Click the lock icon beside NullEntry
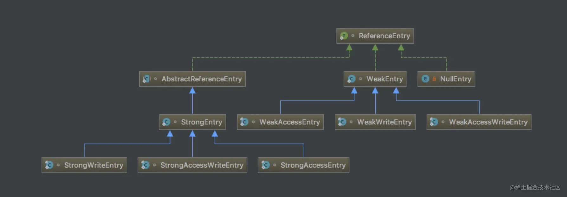The height and width of the screenshot is (197, 567). coord(434,79)
